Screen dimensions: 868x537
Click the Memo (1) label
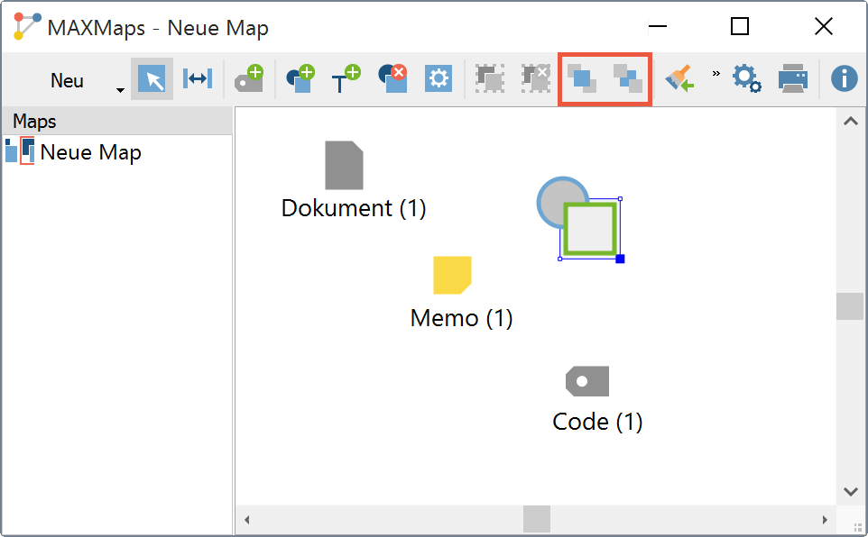click(x=462, y=318)
